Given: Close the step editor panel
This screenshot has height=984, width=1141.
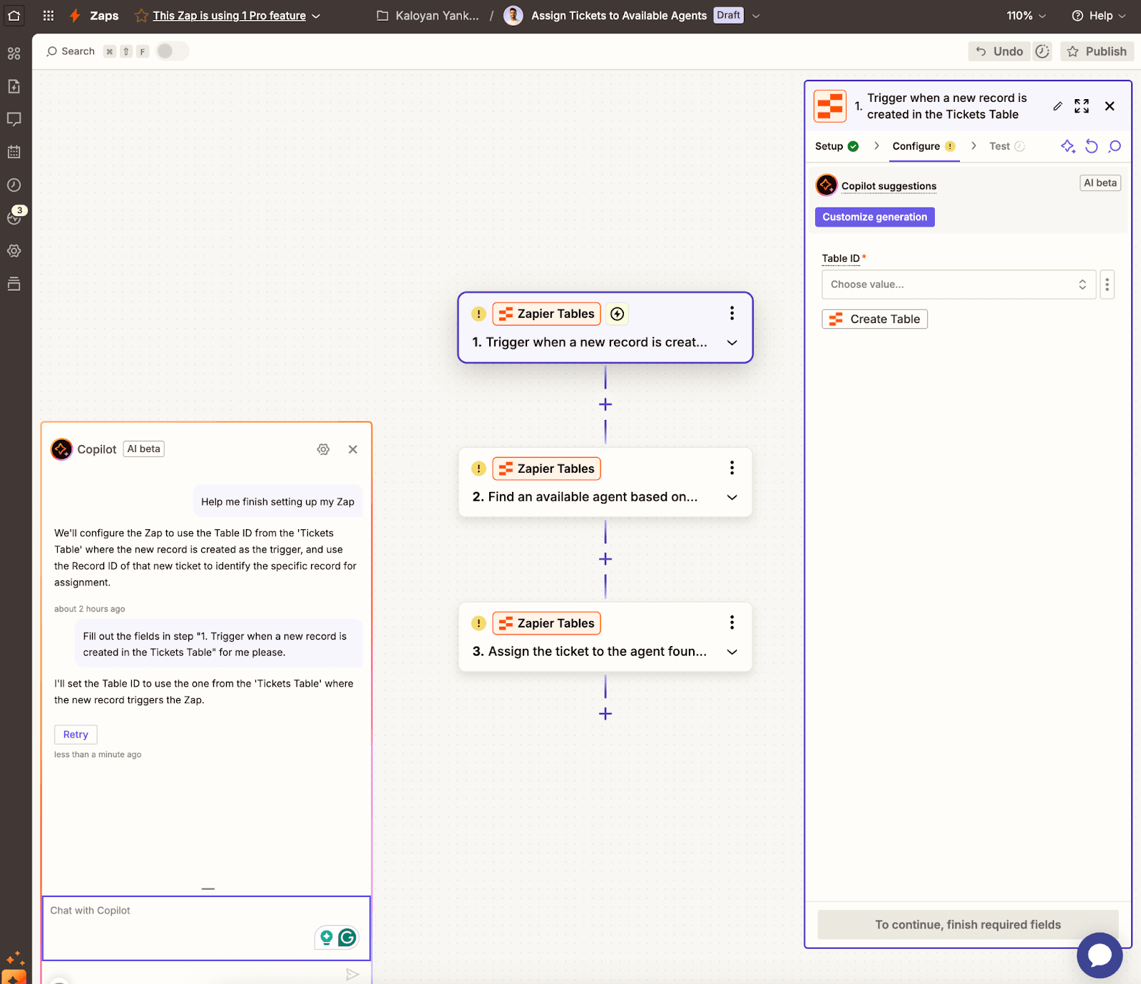Looking at the screenshot, I should (x=1110, y=106).
